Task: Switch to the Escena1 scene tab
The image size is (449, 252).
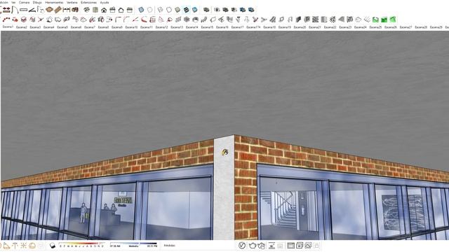Action: coord(8,27)
